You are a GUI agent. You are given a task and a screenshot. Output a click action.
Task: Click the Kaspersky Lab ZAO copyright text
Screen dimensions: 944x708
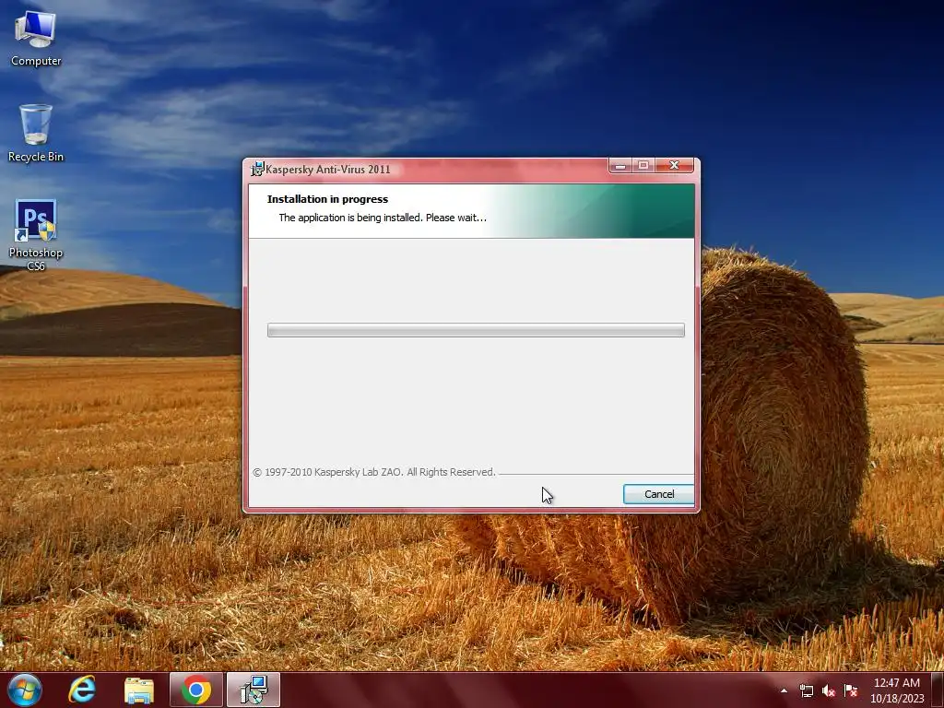point(374,472)
